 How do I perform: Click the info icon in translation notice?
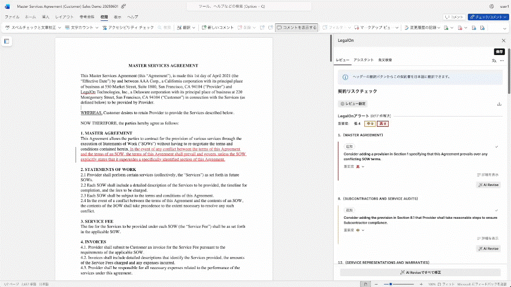pos(345,77)
